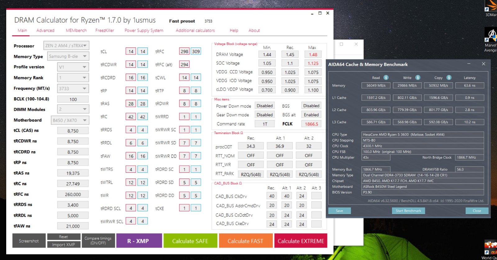
Task: Switch to the Main tab
Action: [x=22, y=30]
